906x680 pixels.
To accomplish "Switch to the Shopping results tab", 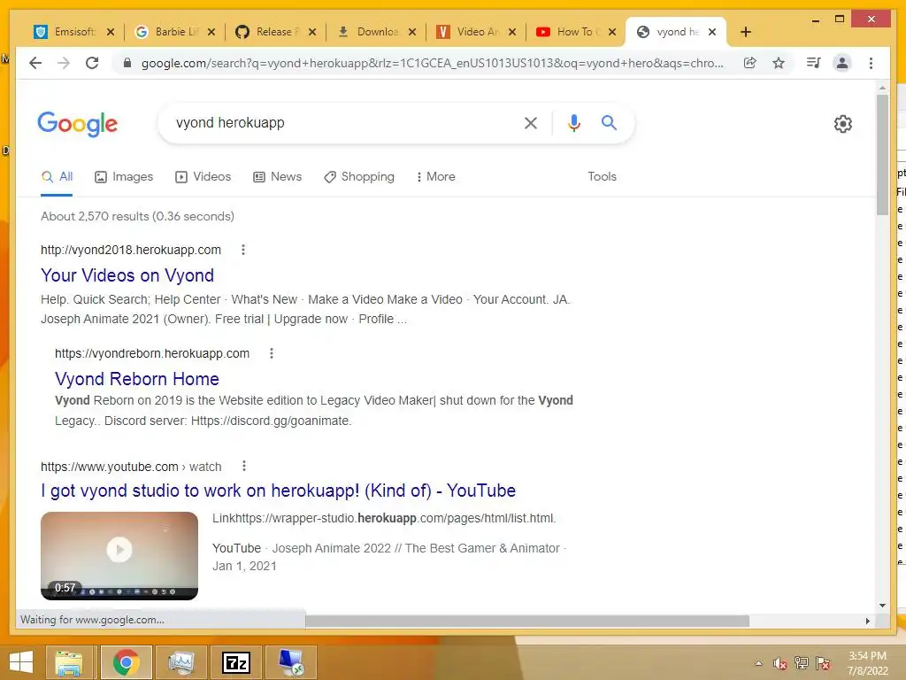I will click(359, 176).
